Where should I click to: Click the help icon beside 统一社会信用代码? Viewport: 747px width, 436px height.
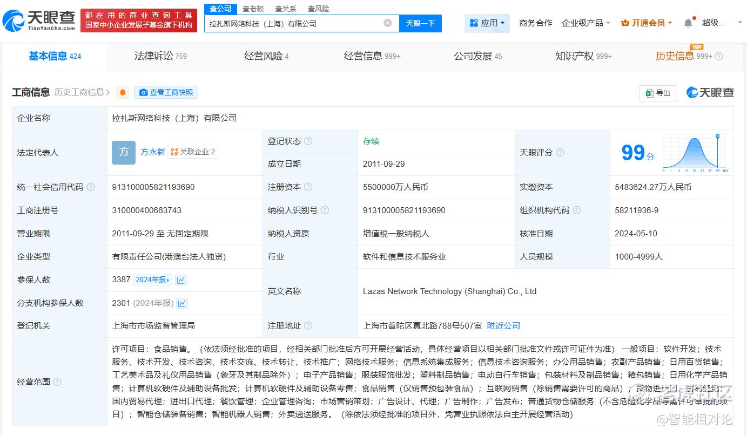[91, 187]
